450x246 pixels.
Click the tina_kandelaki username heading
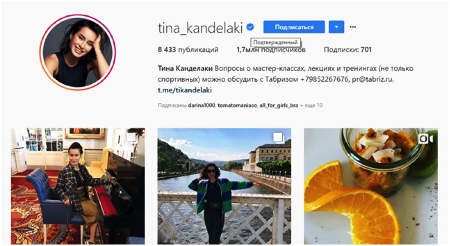(x=200, y=28)
